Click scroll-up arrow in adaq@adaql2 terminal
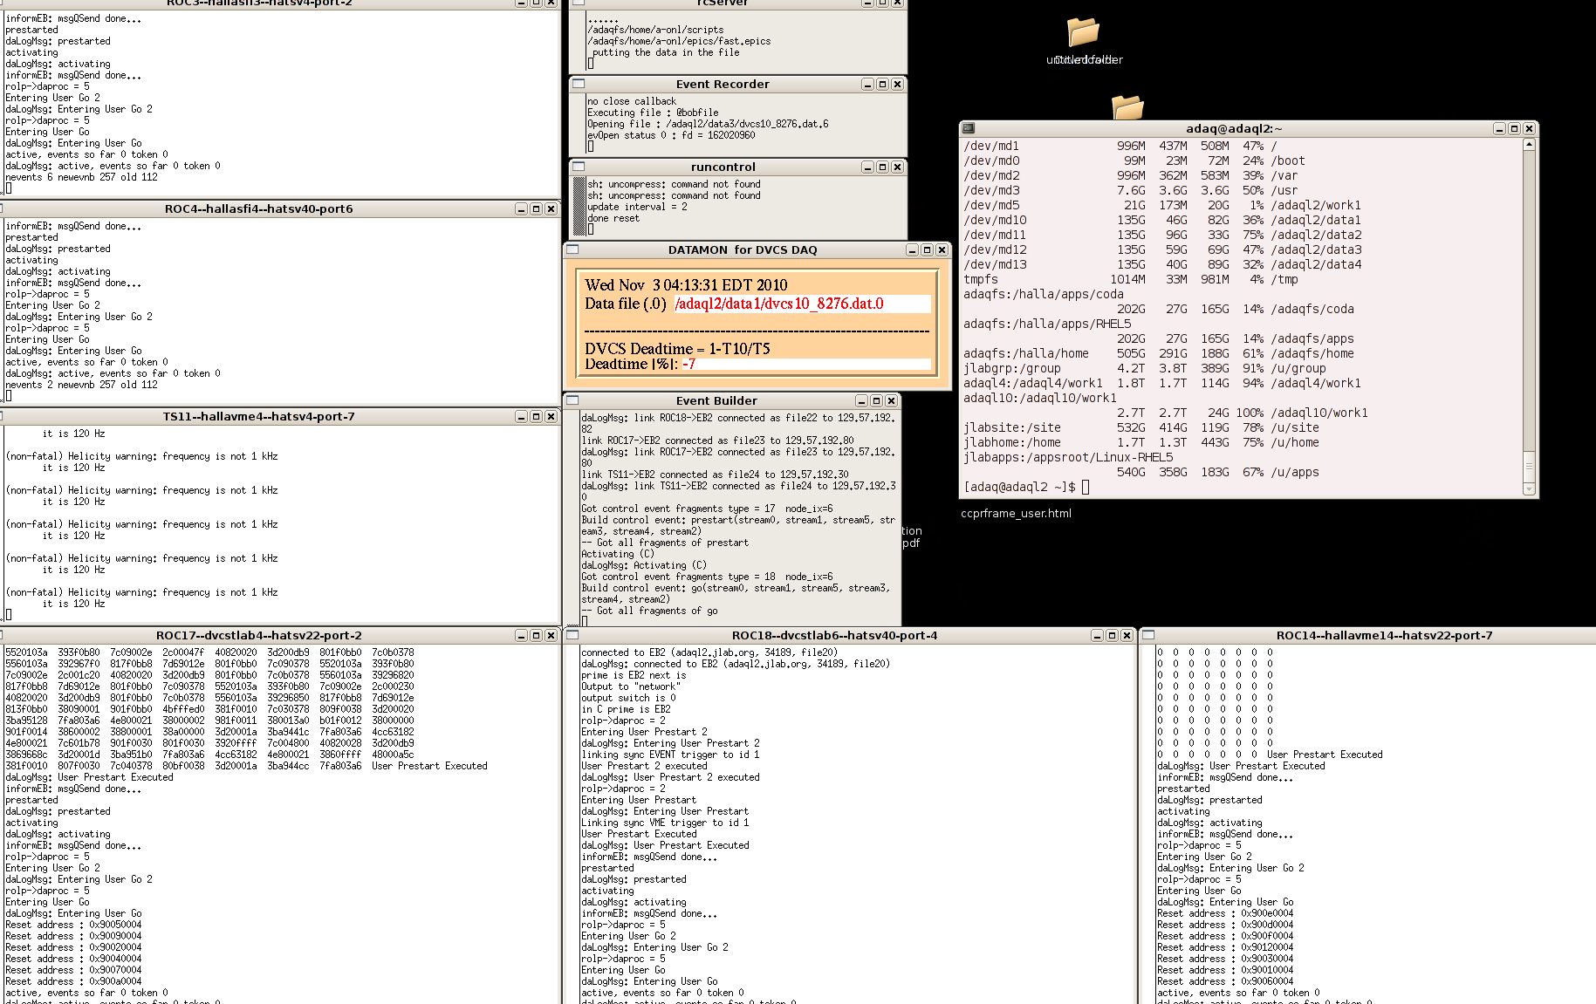The image size is (1596, 1004). tap(1529, 145)
